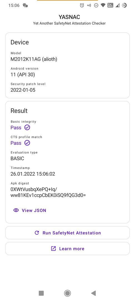Click the eye icon beside View JSON

[16, 210]
